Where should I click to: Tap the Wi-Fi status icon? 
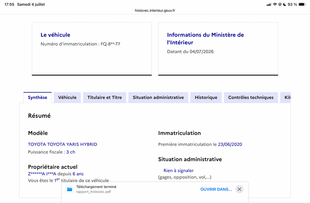point(275,4)
